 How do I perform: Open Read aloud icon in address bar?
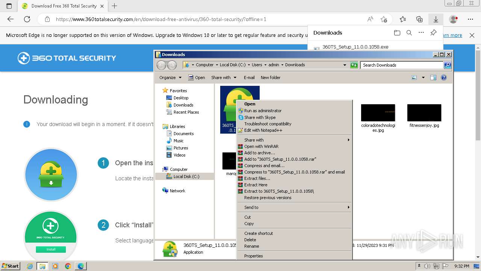[x=370, y=19]
